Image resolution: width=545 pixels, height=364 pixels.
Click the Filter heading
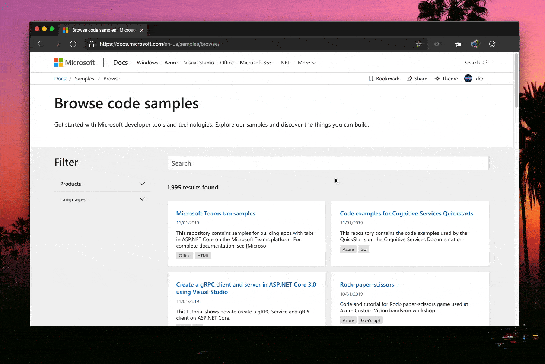(x=66, y=162)
